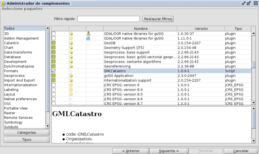Click the scroll-up arrow of the categories list
Image resolution: width=259 pixels, height=154 pixels.
tap(47, 28)
